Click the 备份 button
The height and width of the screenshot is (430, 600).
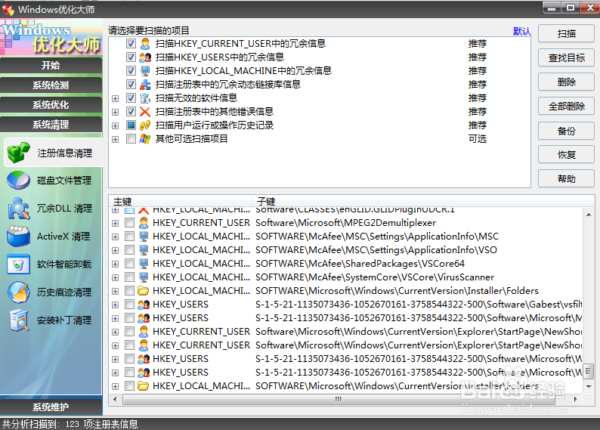566,131
